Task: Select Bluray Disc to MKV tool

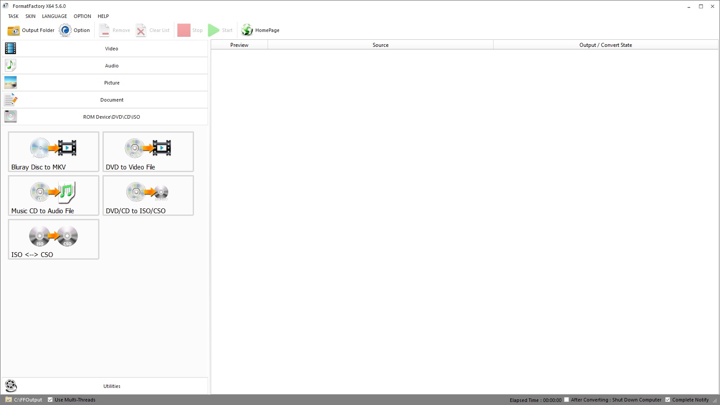Action: tap(53, 151)
